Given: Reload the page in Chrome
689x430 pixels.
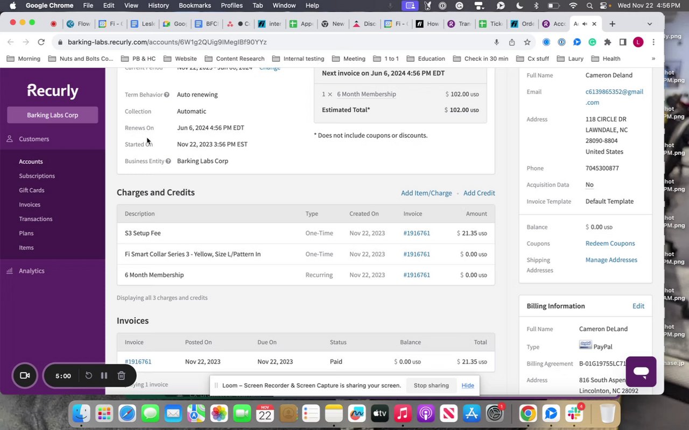Looking at the screenshot, I should 41,42.
